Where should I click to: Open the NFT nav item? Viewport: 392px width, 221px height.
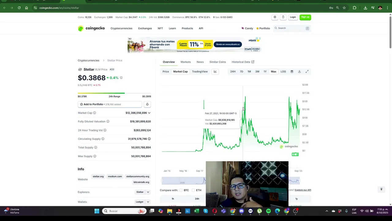(x=160, y=28)
